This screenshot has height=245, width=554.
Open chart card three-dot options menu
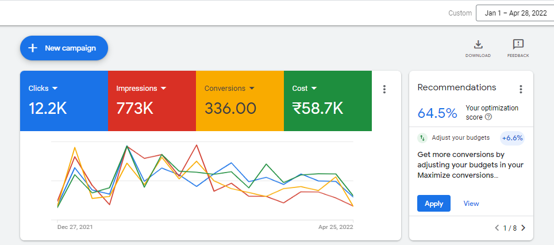(384, 89)
